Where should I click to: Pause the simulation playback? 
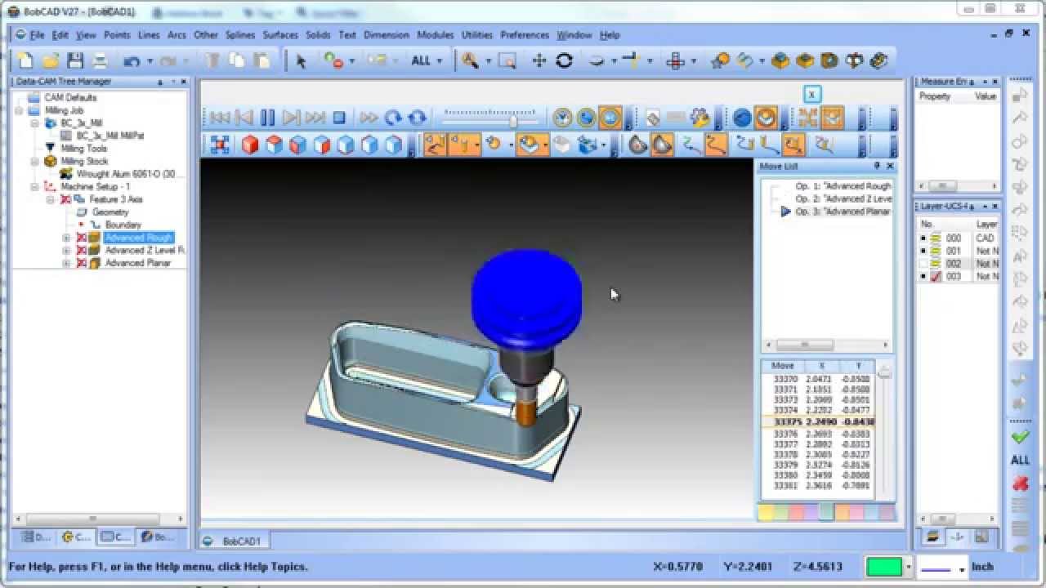point(267,118)
